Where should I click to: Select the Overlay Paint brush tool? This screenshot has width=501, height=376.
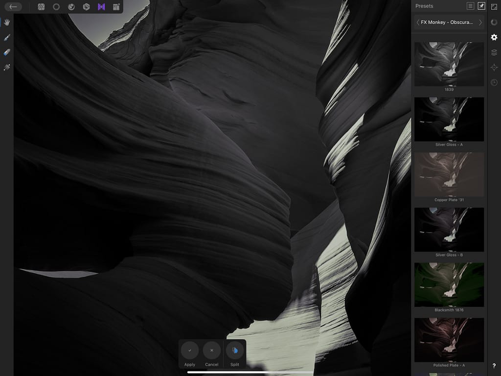(x=6, y=38)
